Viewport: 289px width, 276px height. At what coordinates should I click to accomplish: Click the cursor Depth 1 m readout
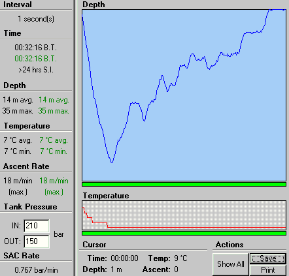click(x=102, y=269)
